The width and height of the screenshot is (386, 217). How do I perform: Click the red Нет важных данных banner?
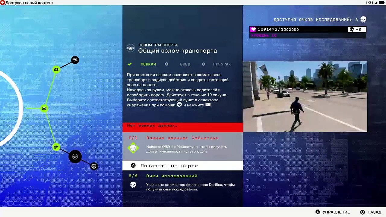[x=182, y=127]
